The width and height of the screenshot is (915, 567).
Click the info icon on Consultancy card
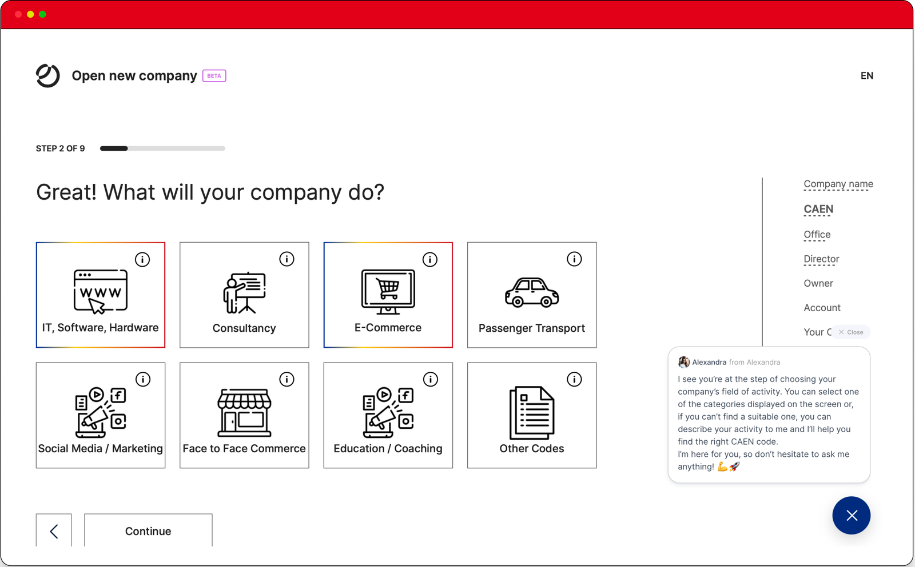click(x=287, y=259)
